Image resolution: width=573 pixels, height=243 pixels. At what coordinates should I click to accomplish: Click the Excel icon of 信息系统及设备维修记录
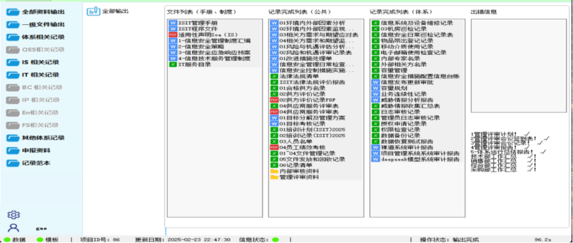375,23
